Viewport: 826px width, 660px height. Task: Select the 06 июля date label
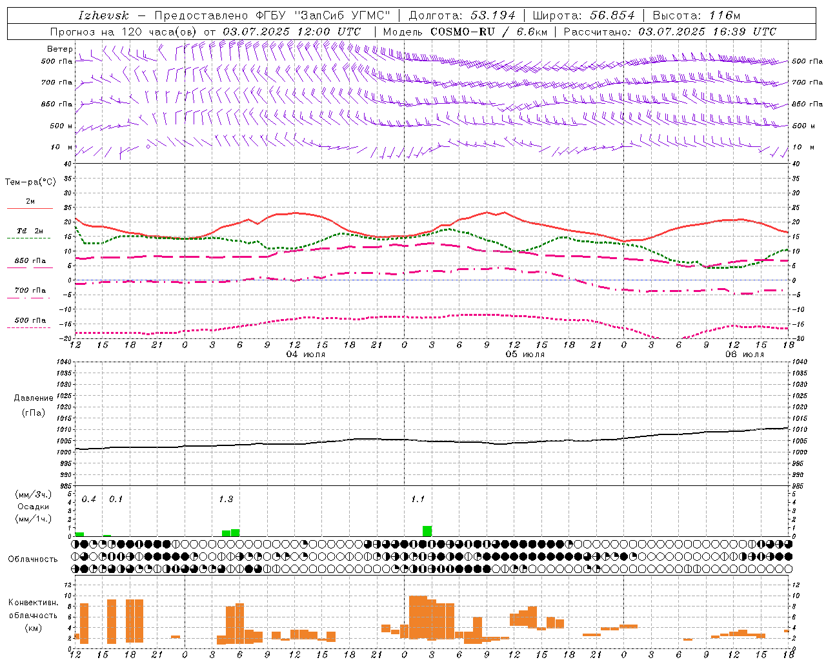pyautogui.click(x=744, y=354)
